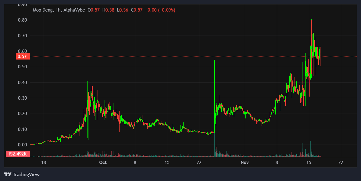Click the 0.10 price axis label
361x181 pixels.
(23, 129)
